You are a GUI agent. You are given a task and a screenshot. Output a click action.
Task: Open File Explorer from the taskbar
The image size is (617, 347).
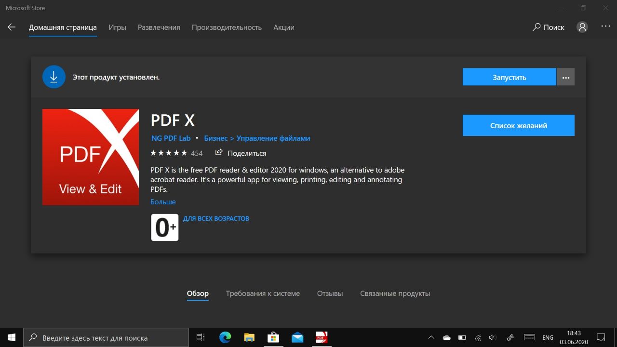tap(249, 337)
